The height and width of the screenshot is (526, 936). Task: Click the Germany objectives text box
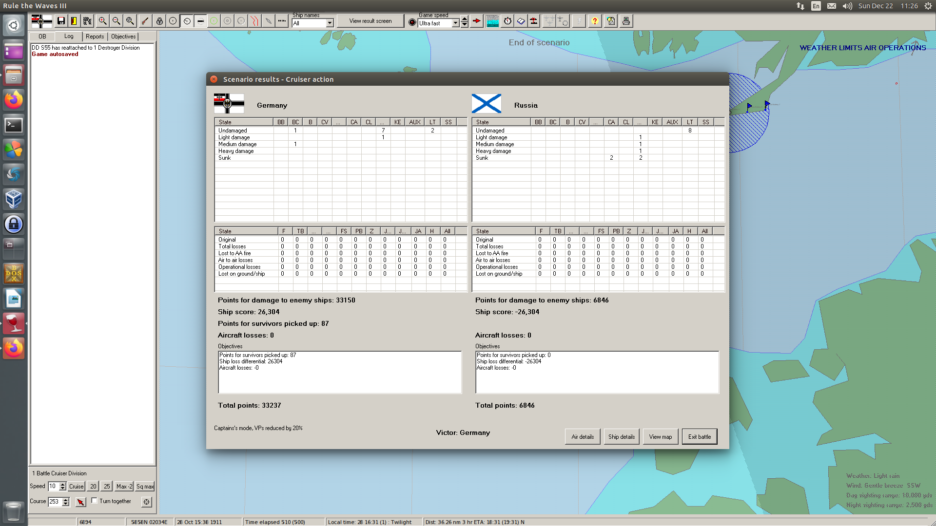tap(340, 372)
